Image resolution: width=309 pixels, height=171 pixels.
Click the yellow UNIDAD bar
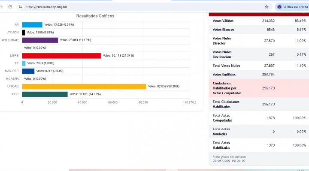84,87
